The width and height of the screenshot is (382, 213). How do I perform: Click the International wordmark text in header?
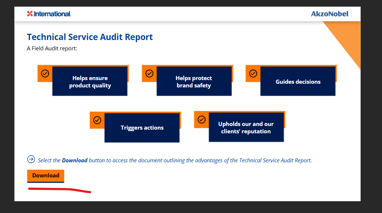[52, 14]
